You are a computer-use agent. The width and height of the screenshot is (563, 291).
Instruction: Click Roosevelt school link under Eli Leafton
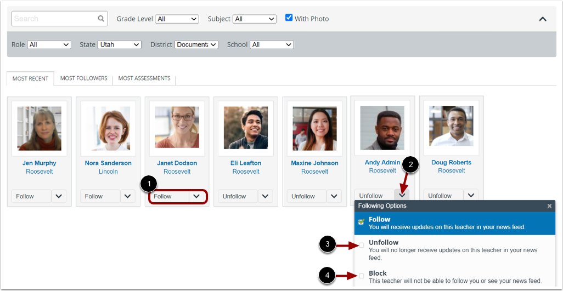pos(246,172)
